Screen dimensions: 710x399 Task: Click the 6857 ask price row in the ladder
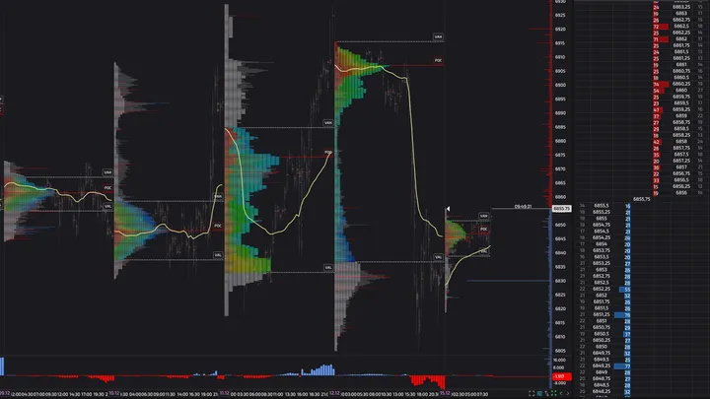click(x=680, y=167)
